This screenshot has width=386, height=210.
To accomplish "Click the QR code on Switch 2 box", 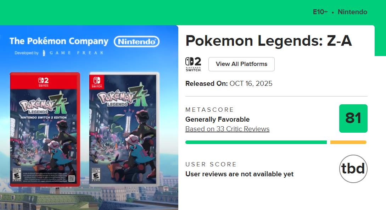I will [x=71, y=178].
